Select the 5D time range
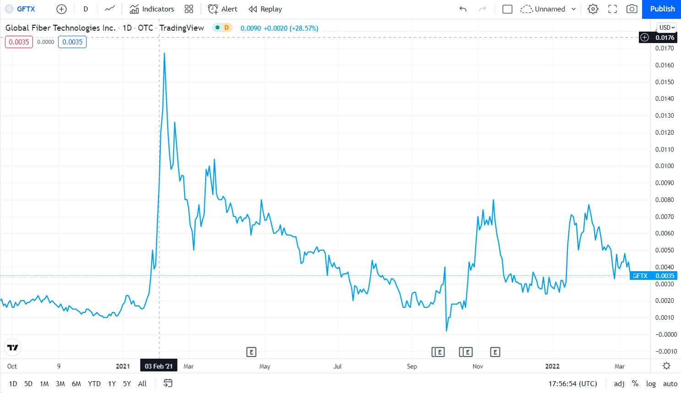Viewport: 681px width, 393px height. click(28, 383)
